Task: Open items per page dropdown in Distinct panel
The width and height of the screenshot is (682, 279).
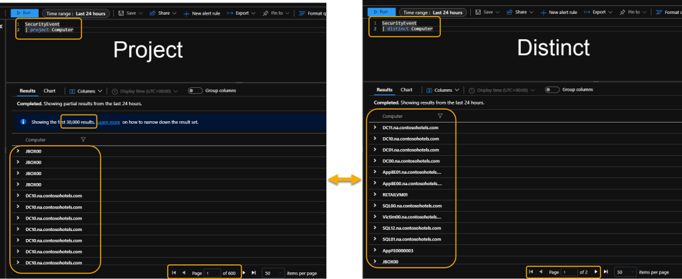Action: tap(625, 272)
